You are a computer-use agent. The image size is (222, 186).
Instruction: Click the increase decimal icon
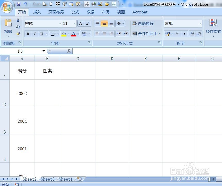click(x=192, y=34)
